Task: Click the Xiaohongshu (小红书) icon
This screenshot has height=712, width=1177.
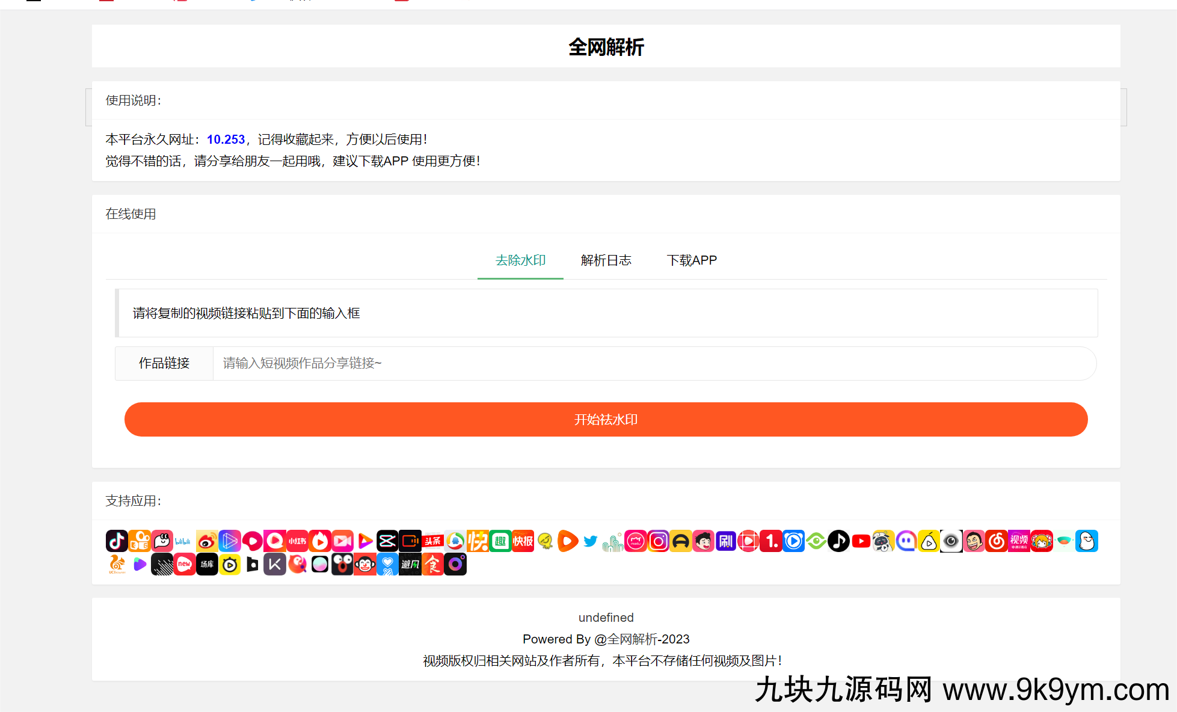Action: click(x=297, y=541)
